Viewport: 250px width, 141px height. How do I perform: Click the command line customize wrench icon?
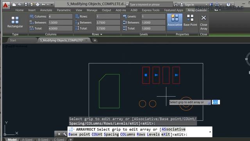click(x=64, y=134)
